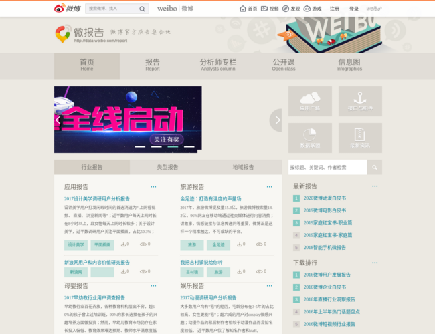Focus the 按标题、关键词、作者检索 search field
Screen dimensions: 435x334
(x=328, y=167)
